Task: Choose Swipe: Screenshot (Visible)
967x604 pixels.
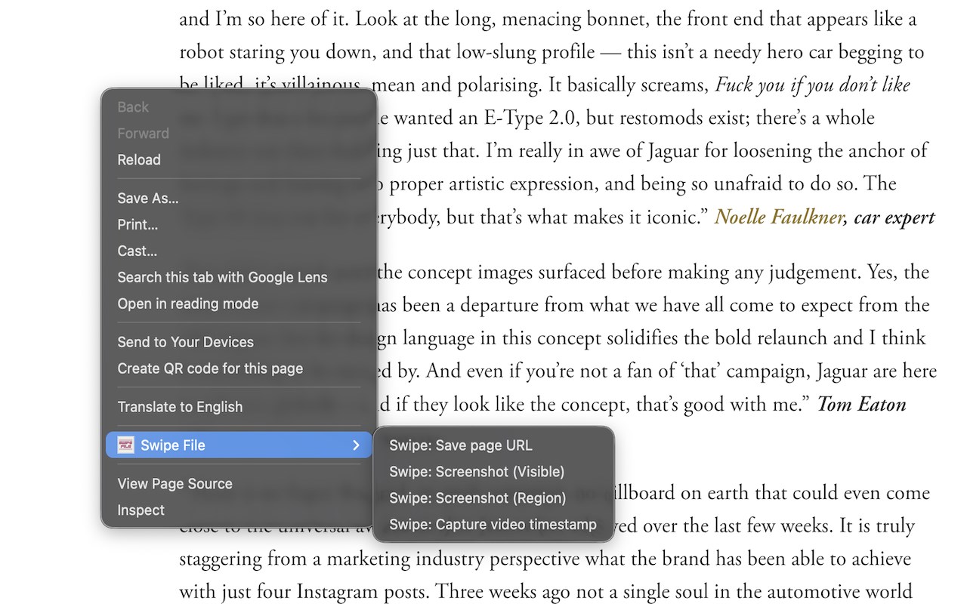Action: [x=493, y=472]
